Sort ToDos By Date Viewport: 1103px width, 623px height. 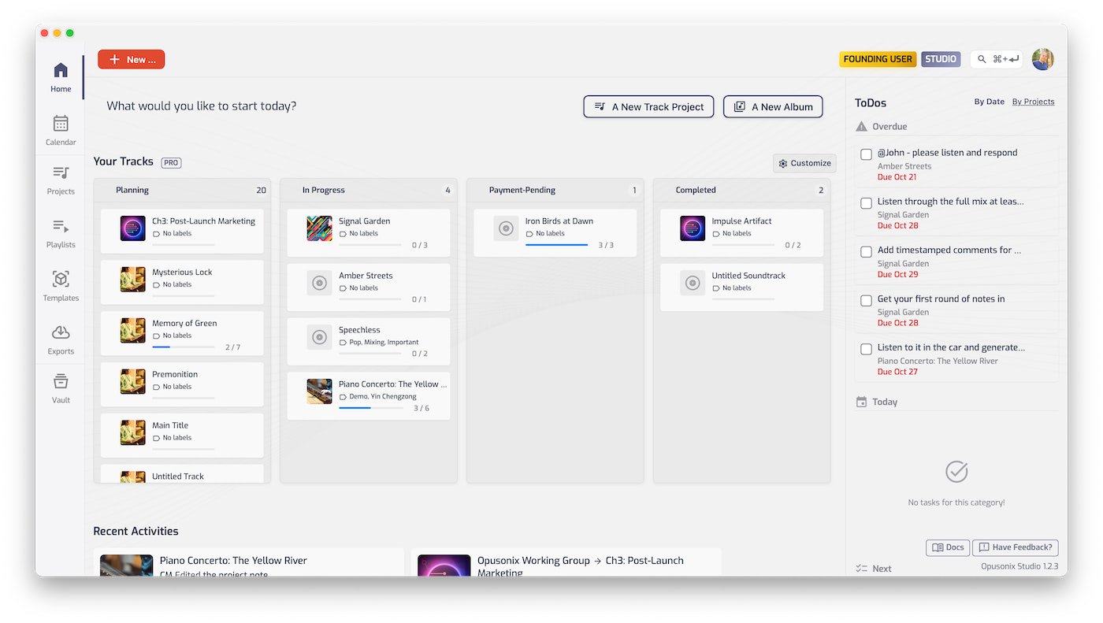(x=989, y=102)
